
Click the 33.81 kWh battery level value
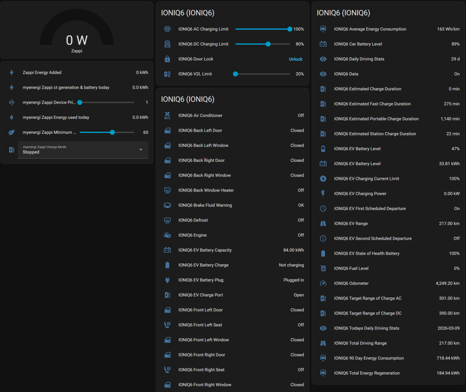449,164
